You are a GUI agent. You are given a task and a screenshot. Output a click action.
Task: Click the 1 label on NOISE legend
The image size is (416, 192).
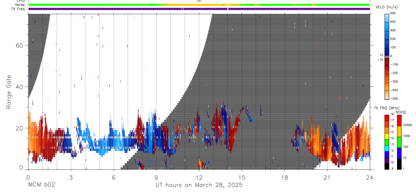(404, 169)
